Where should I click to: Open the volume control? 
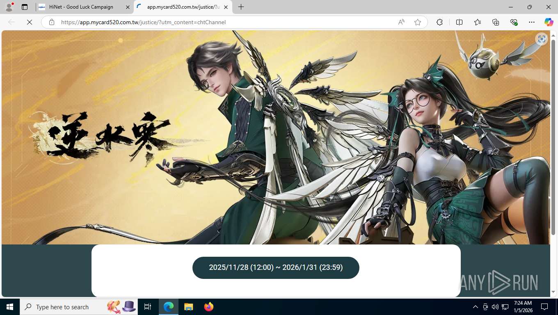(495, 307)
